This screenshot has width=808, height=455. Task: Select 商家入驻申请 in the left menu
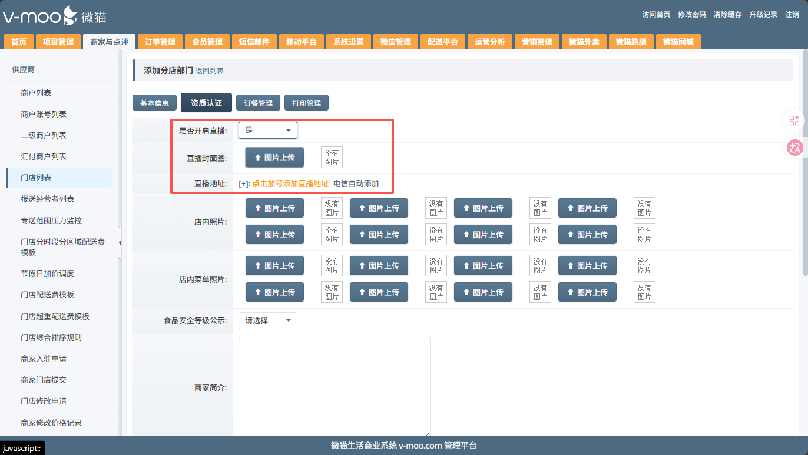click(44, 359)
